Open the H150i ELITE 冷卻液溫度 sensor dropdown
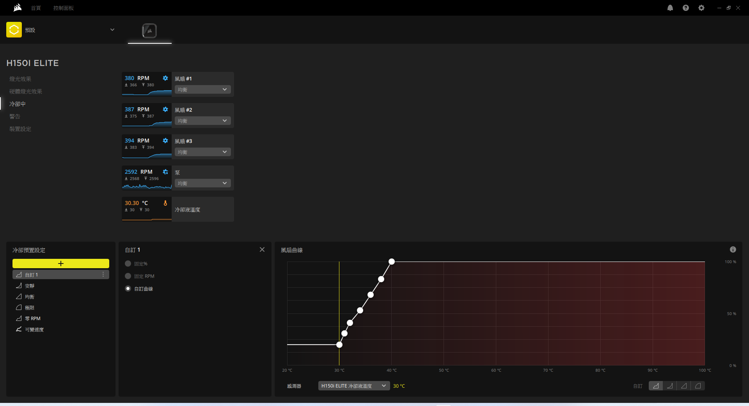Screen dimensions: 749x406 pyautogui.click(x=354, y=386)
